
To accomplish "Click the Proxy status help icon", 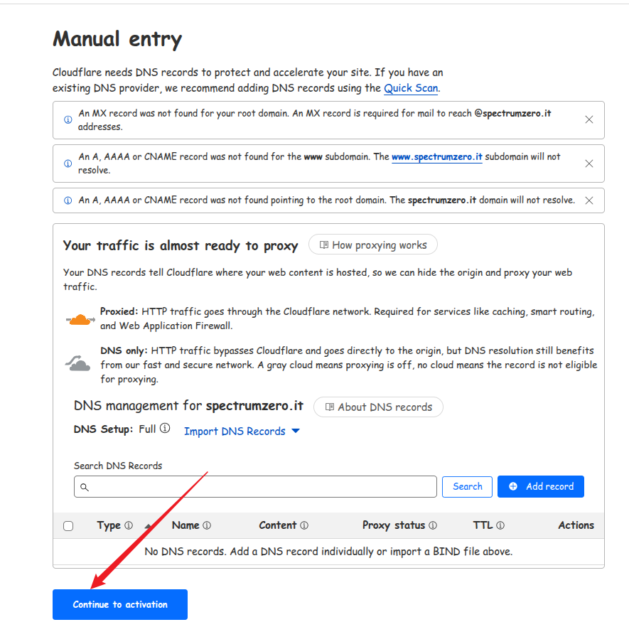I will tap(433, 526).
